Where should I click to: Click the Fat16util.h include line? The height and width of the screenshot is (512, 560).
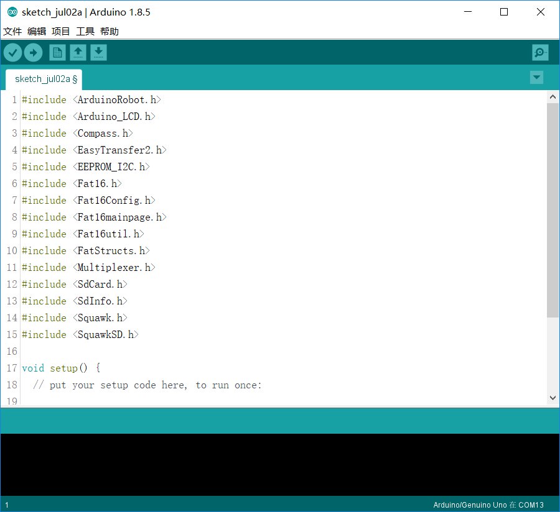click(83, 234)
